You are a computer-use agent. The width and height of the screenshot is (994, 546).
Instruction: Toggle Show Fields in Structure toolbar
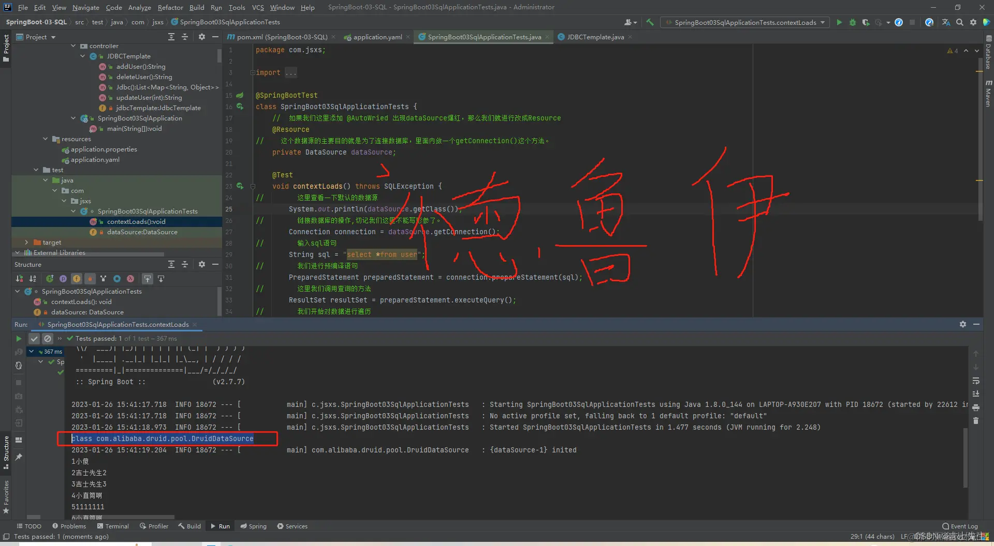77,279
